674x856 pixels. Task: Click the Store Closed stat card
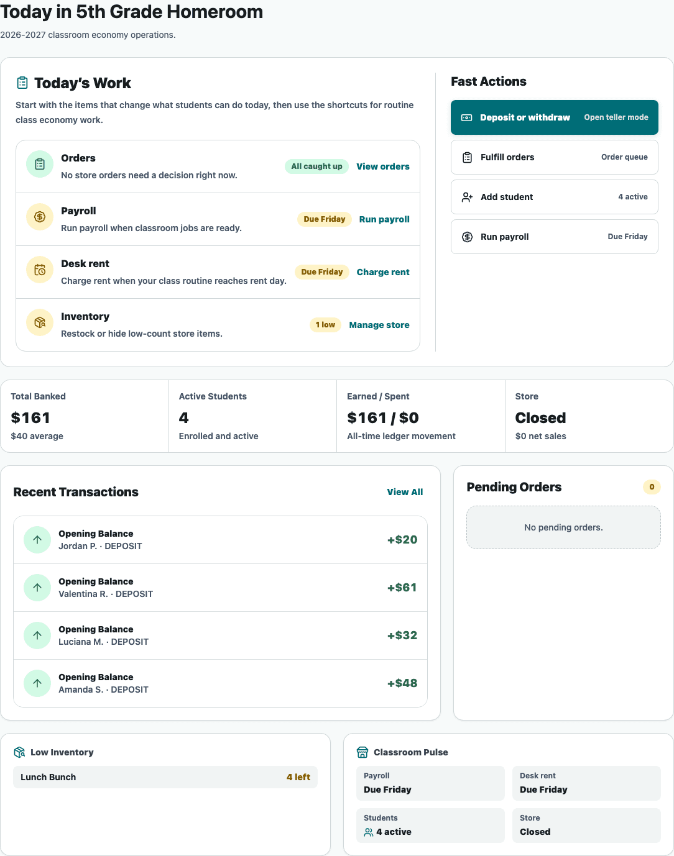pos(589,416)
